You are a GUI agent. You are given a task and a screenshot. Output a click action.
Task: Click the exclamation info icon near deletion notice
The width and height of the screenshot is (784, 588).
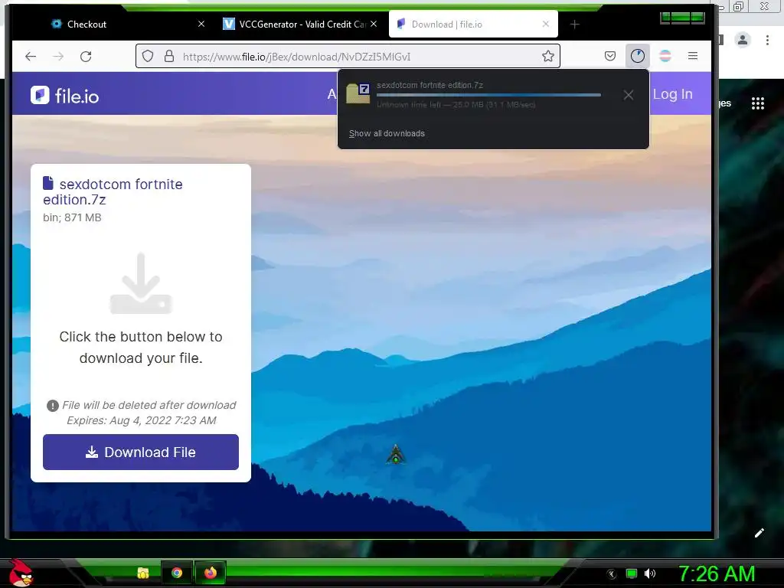53,406
